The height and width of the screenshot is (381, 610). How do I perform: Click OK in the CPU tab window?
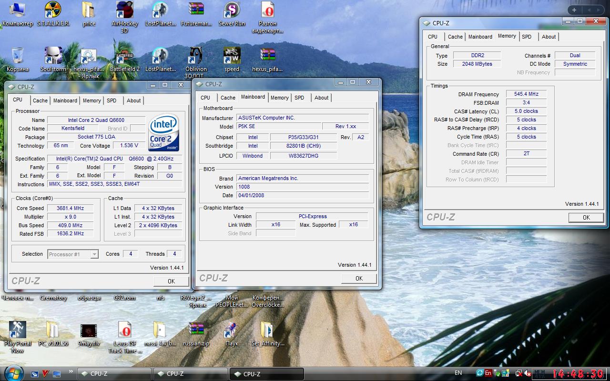tap(171, 281)
